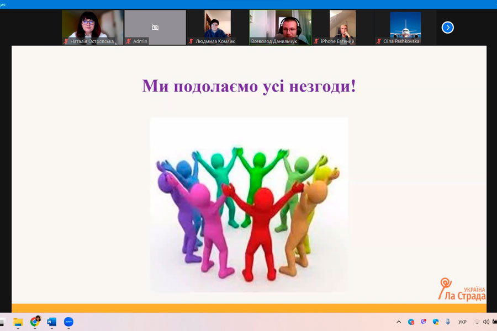
Task: Click muted mic icon beside Людмила Комлик
Action: 191,41
